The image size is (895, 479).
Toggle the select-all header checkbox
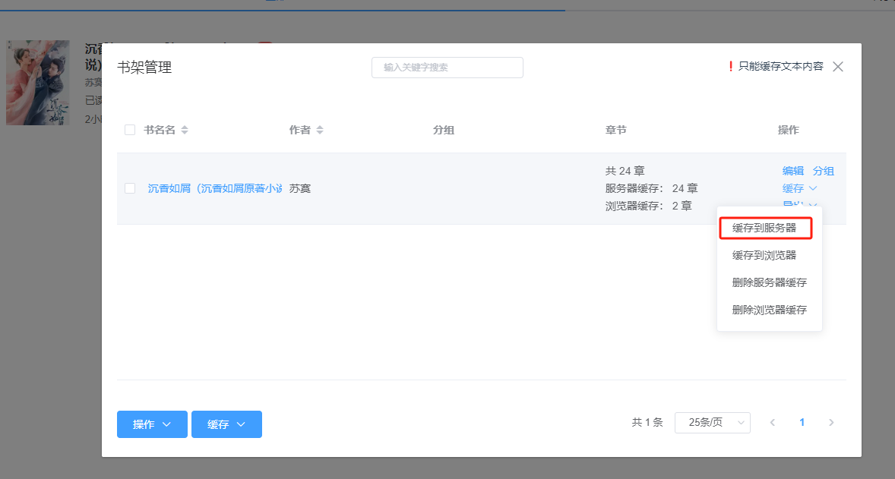[x=130, y=130]
